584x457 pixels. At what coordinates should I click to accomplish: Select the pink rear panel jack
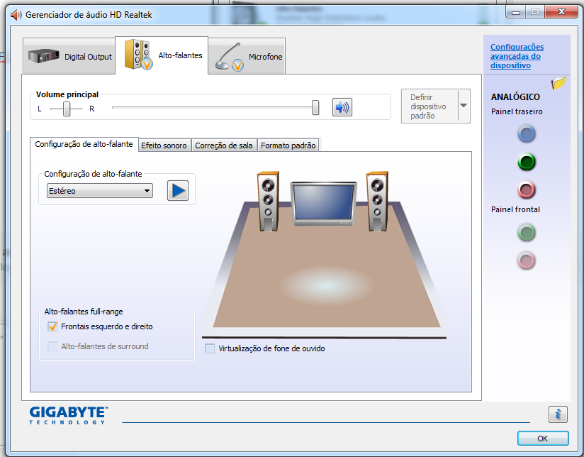[x=527, y=190]
